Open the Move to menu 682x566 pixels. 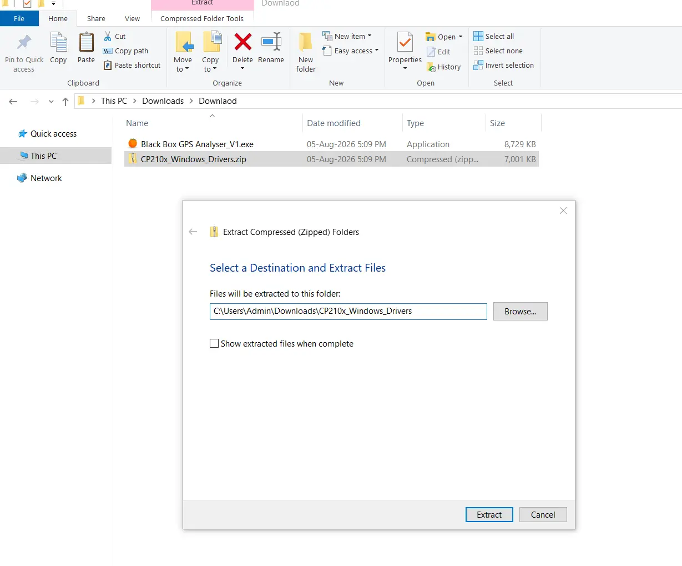(183, 53)
